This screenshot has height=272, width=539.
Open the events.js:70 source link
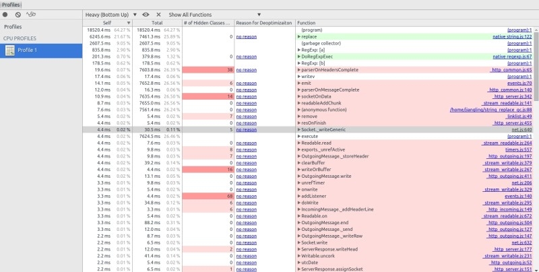(521, 83)
